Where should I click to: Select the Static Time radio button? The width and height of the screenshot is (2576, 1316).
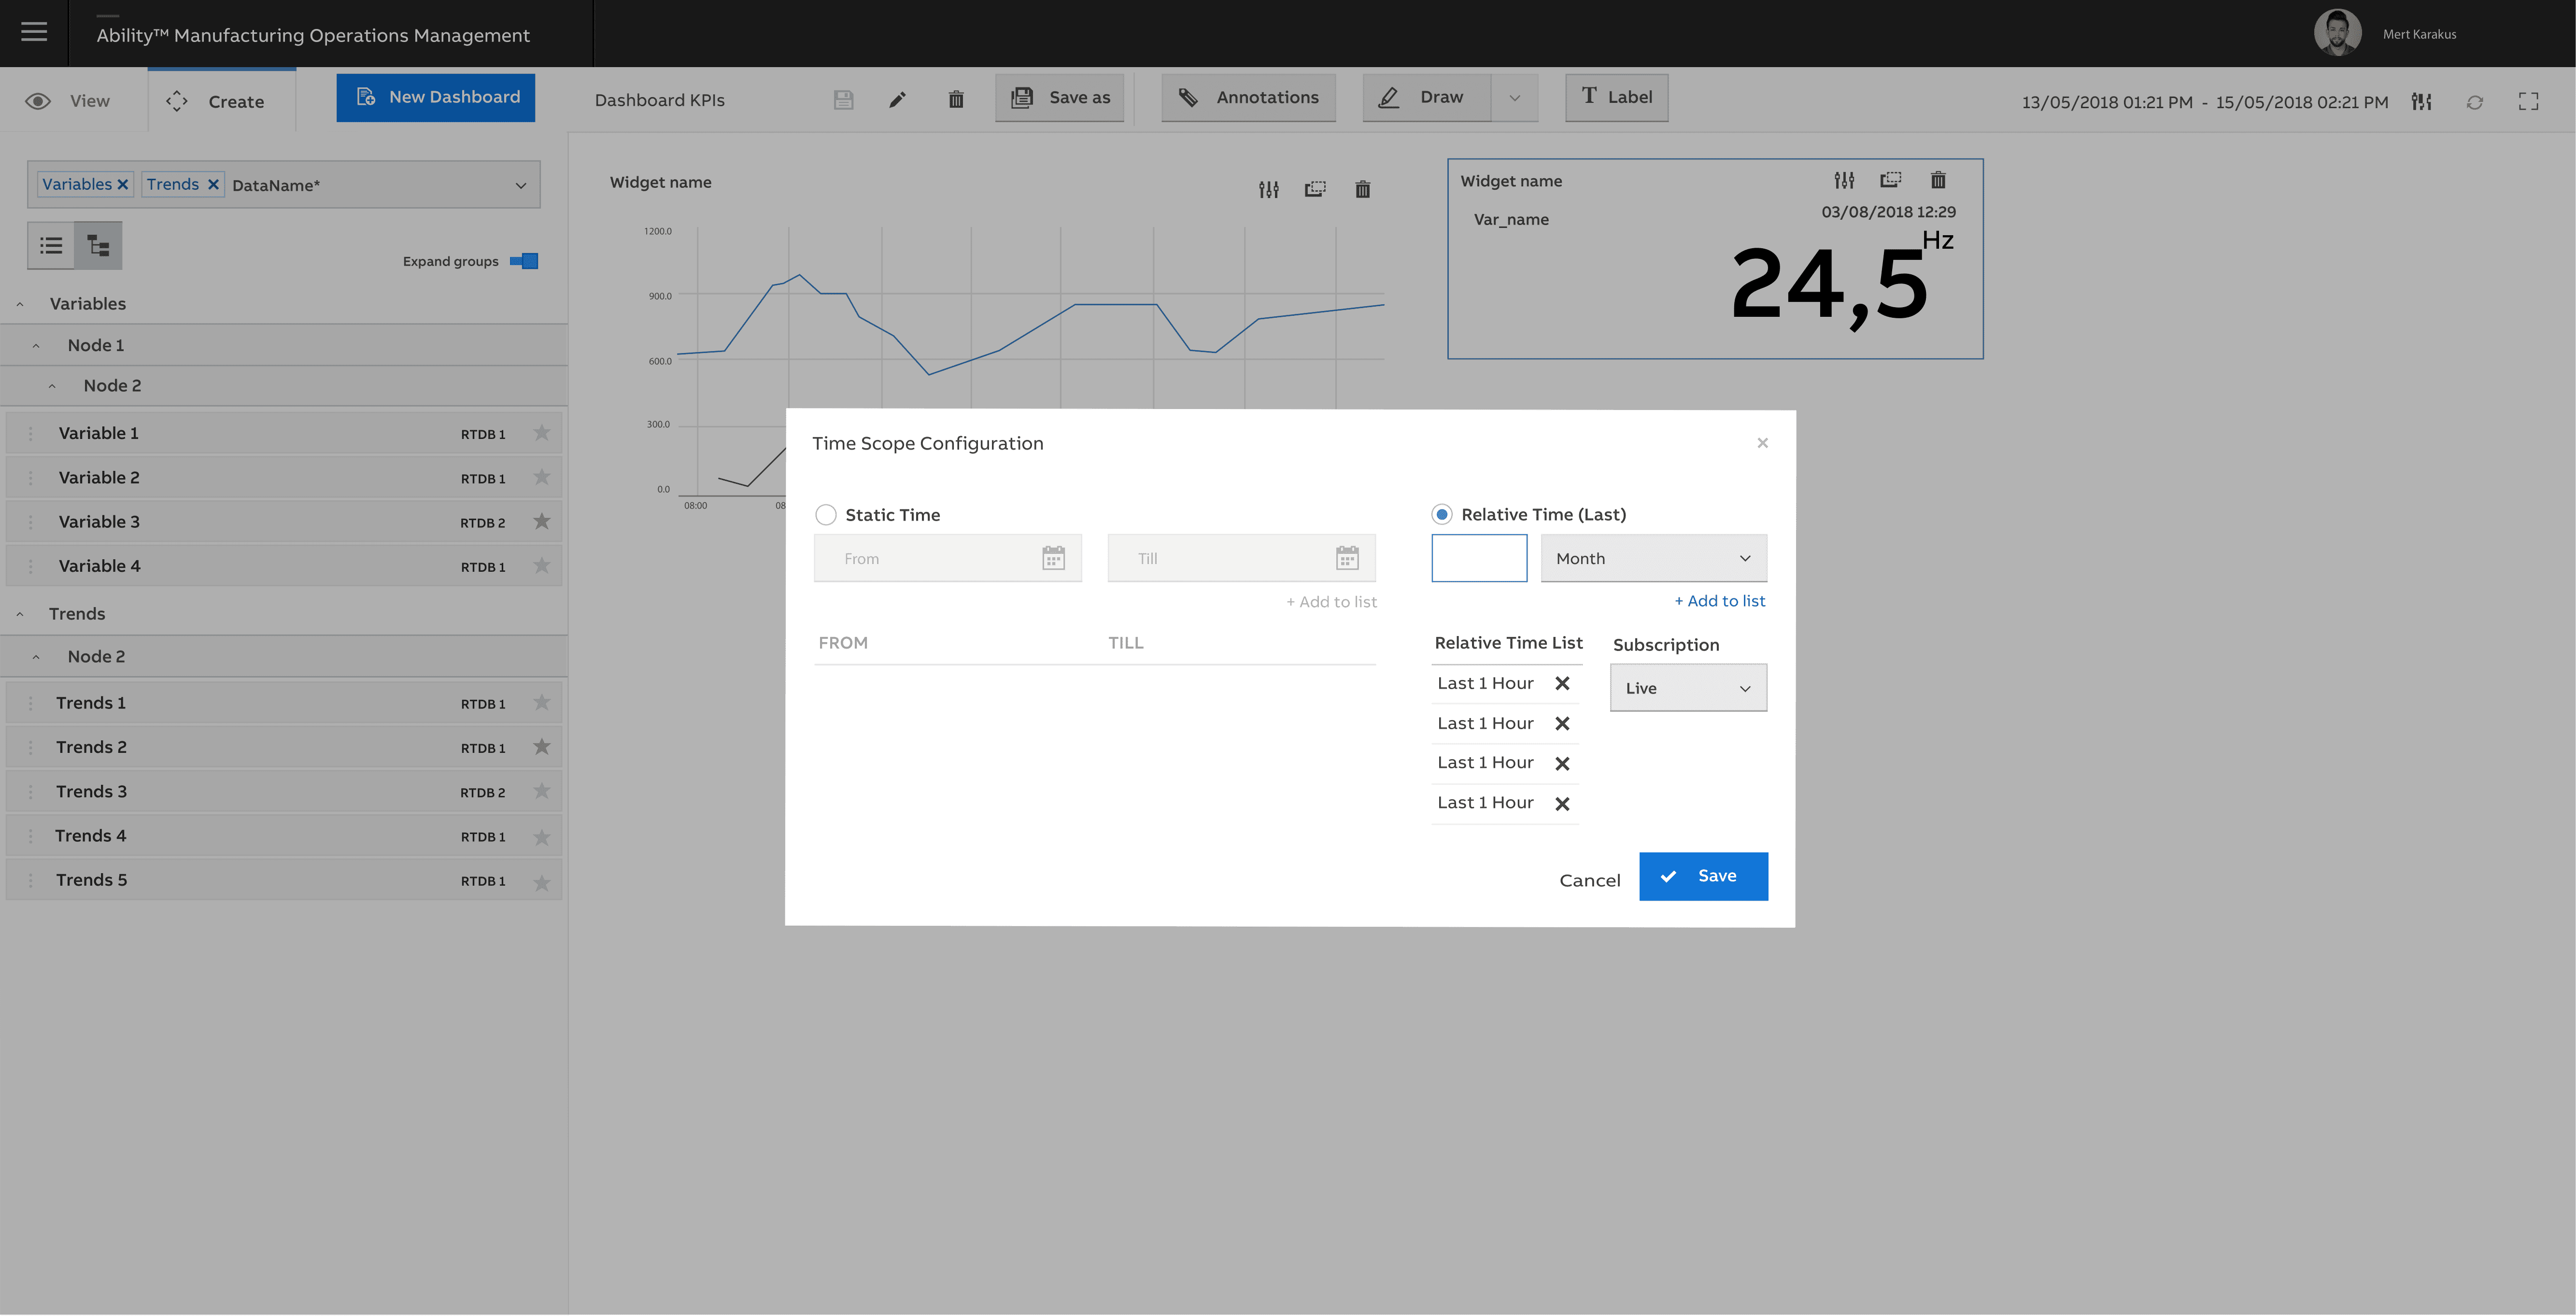point(826,515)
